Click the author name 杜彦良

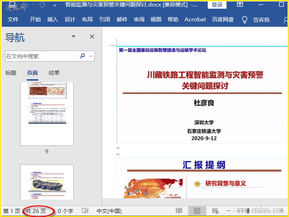(x=204, y=103)
